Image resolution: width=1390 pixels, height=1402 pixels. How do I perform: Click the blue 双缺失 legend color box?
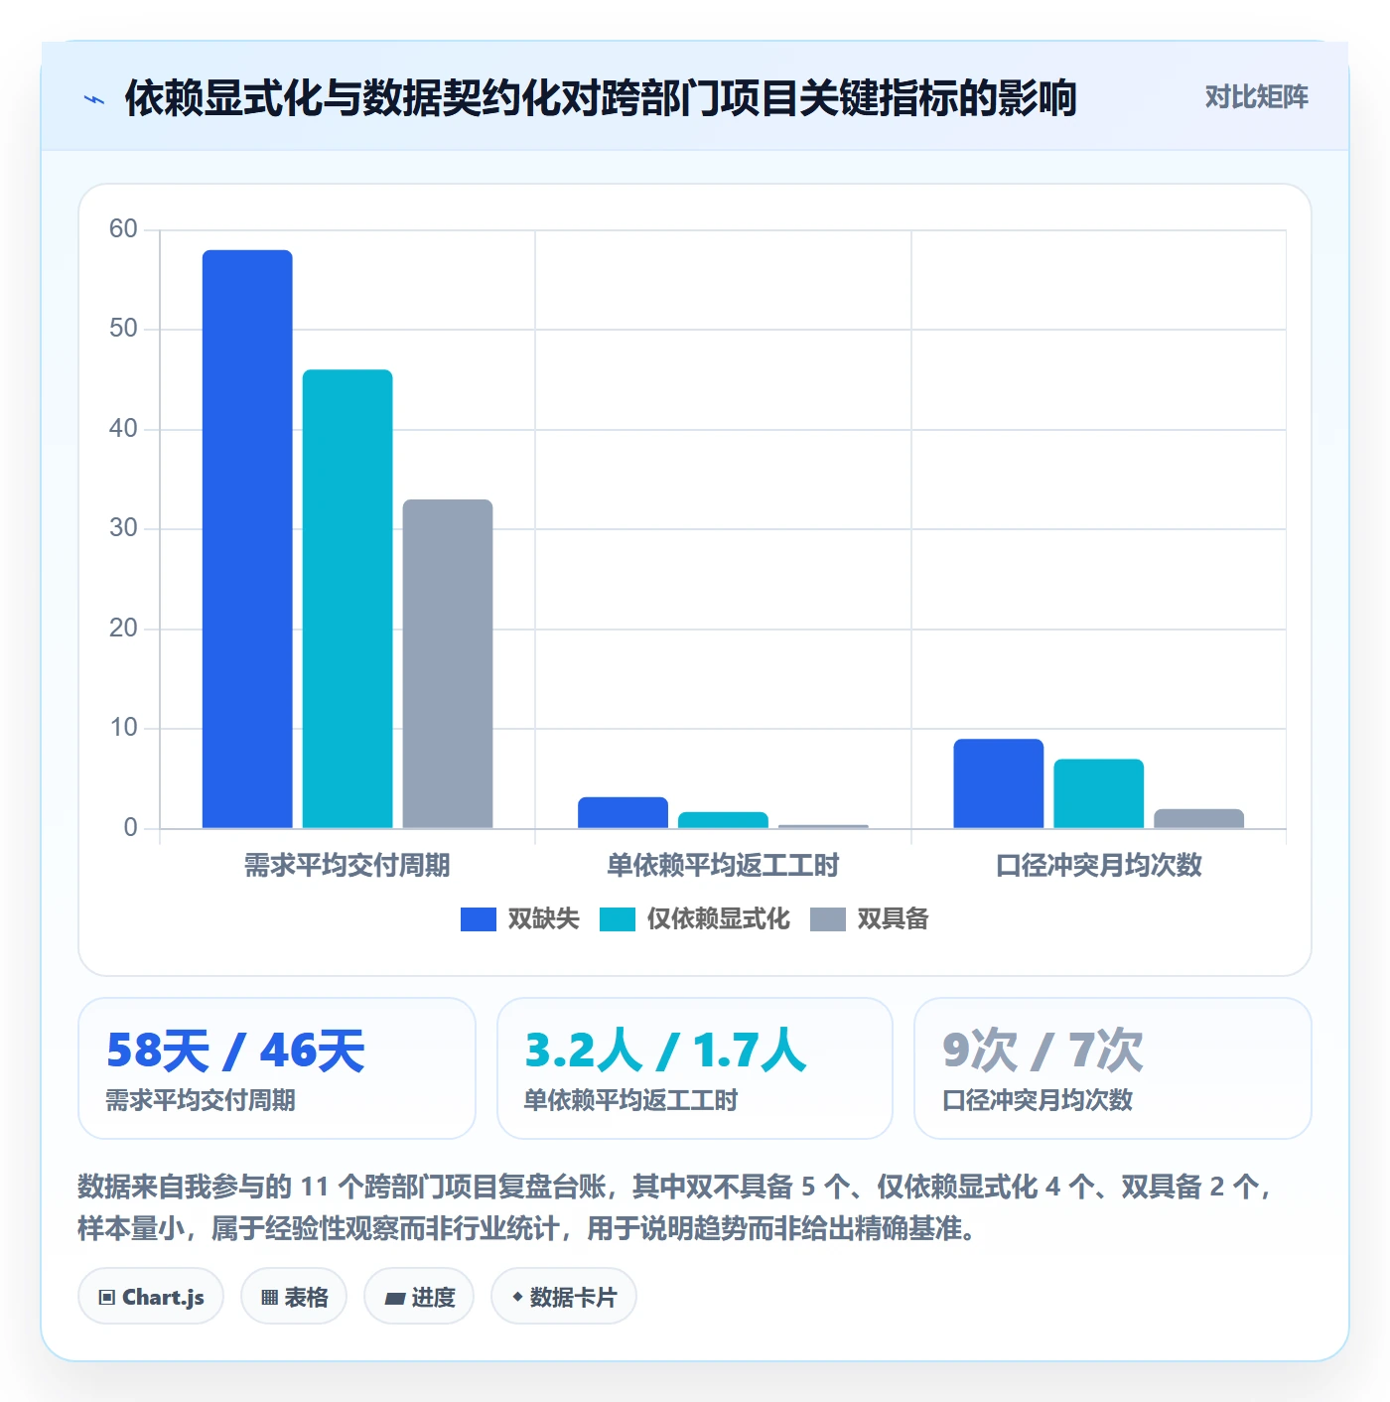click(x=479, y=919)
